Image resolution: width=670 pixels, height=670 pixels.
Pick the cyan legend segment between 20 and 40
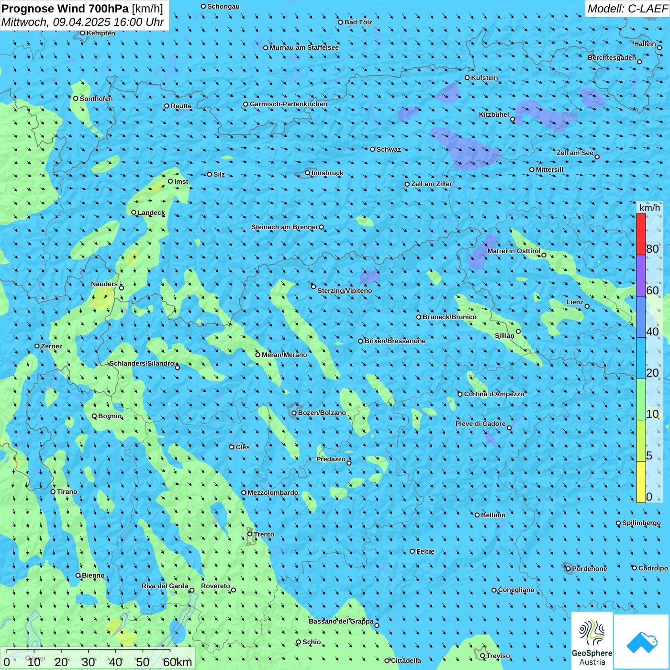pos(641,358)
